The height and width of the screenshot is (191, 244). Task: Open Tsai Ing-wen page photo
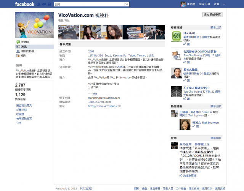185,125
